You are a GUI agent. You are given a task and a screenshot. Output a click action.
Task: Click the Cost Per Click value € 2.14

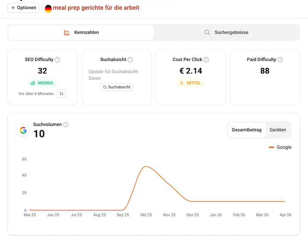click(191, 71)
